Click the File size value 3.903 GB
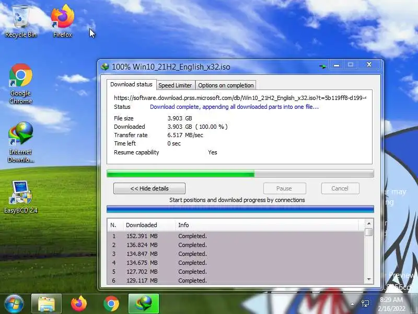Screen dimensions: 418x314 180,118
